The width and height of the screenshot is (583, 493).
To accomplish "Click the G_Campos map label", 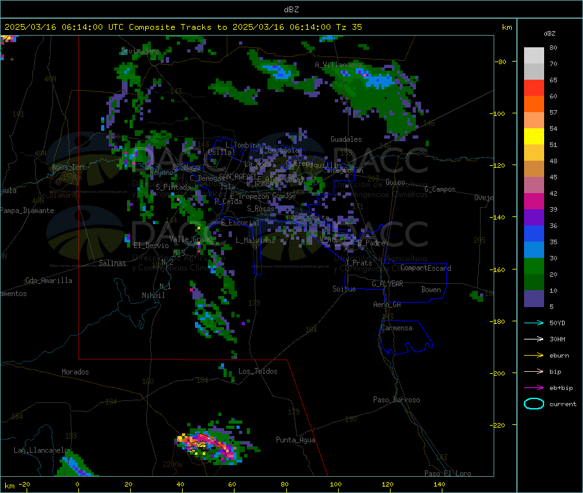I will 440,189.
